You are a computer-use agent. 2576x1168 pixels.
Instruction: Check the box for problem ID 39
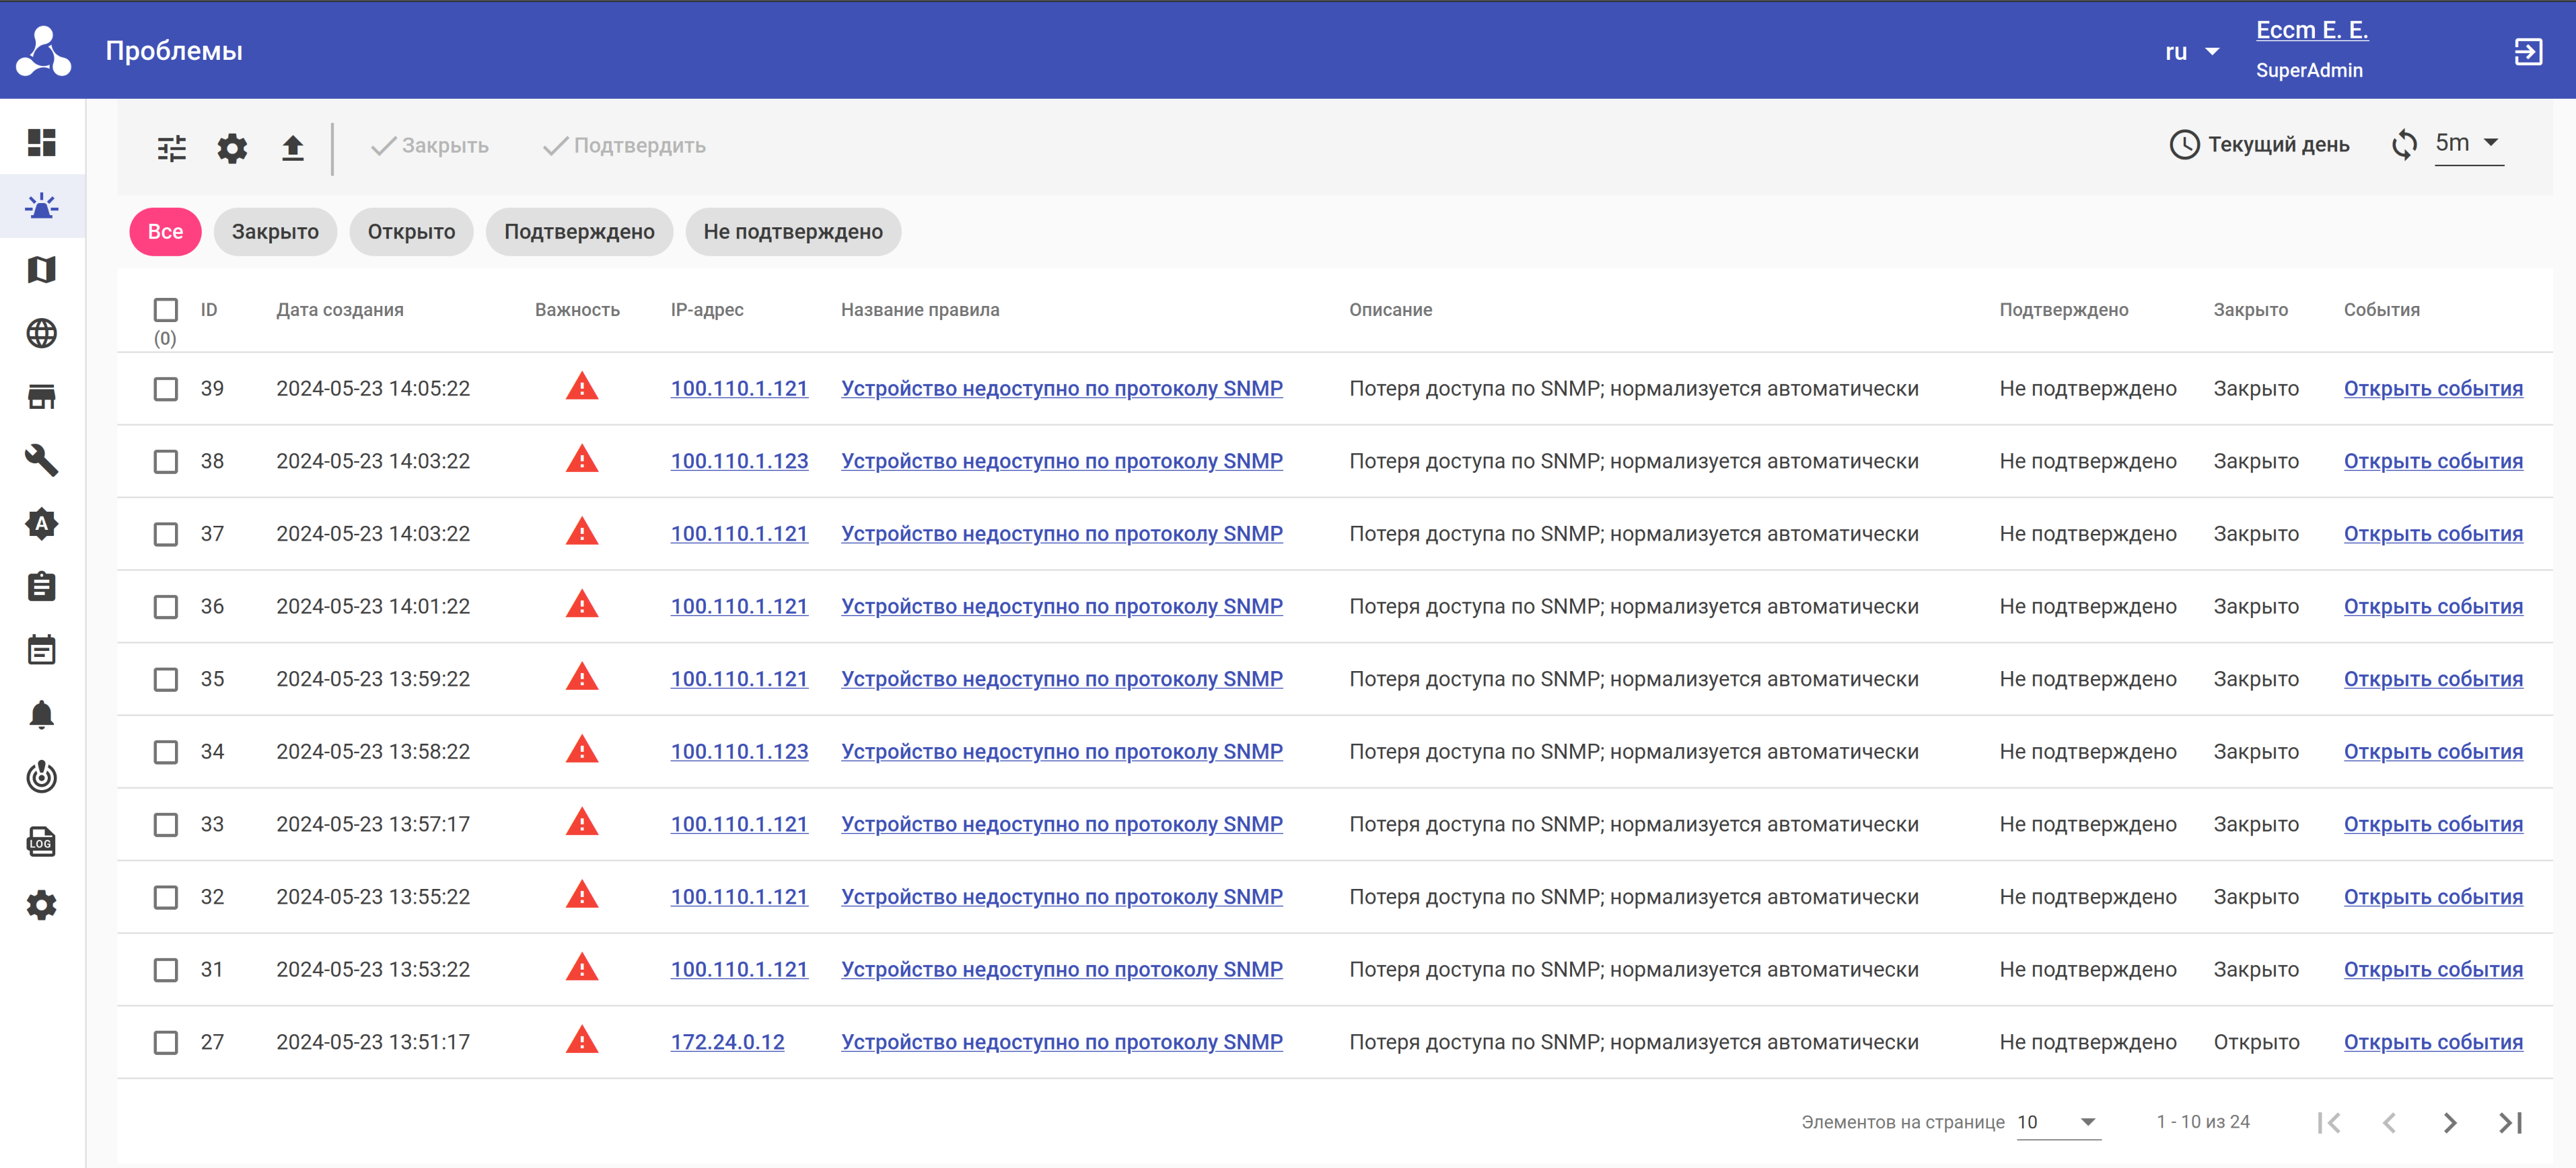[166, 389]
